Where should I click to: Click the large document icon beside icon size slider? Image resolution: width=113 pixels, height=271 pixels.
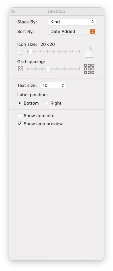(90, 52)
